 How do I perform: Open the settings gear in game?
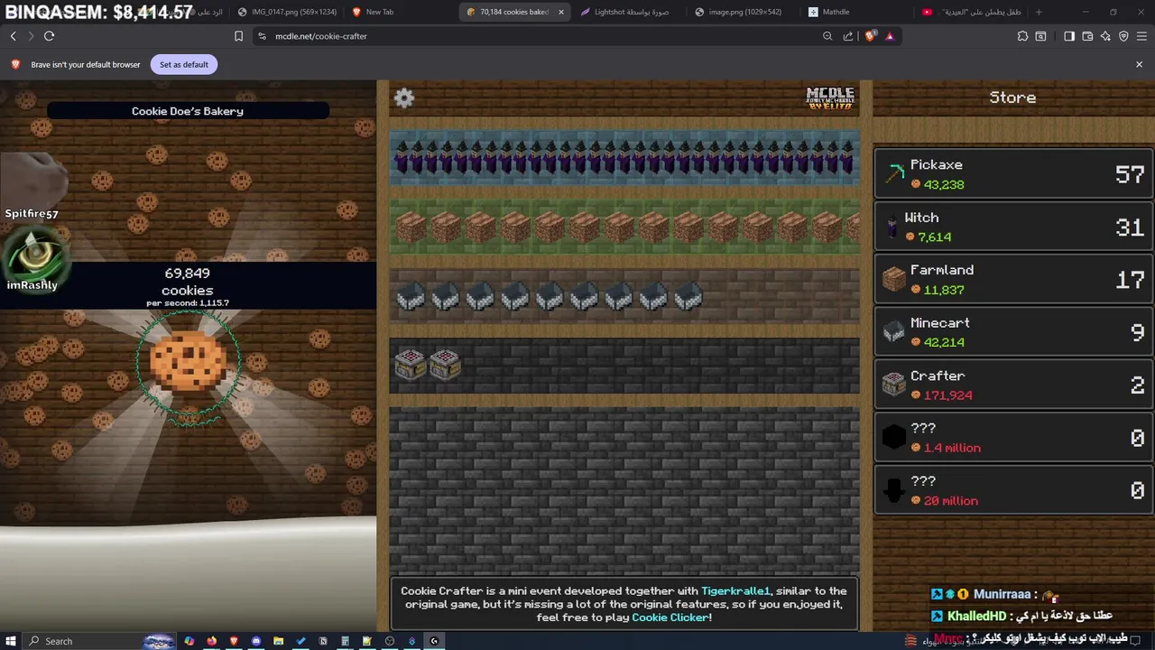click(x=404, y=98)
